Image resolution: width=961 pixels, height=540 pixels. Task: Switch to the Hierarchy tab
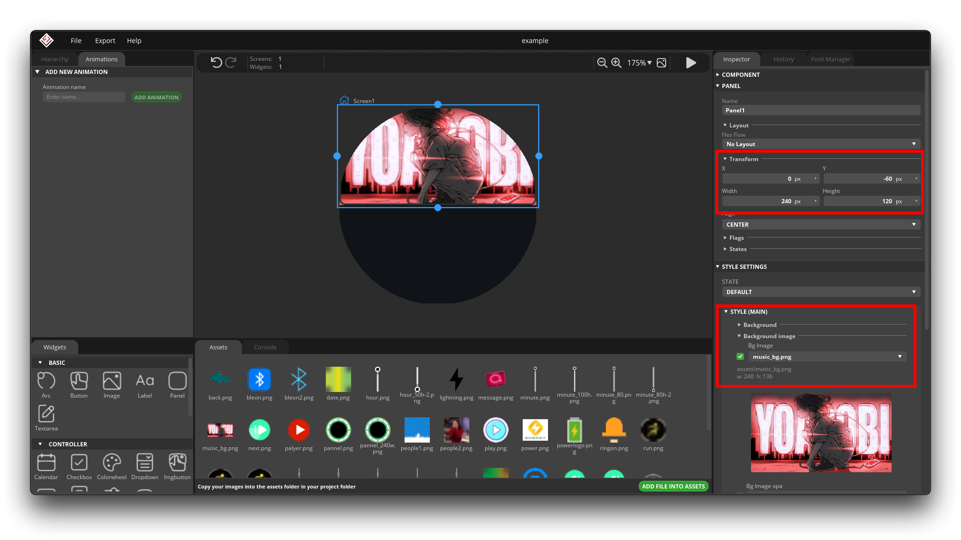point(55,59)
